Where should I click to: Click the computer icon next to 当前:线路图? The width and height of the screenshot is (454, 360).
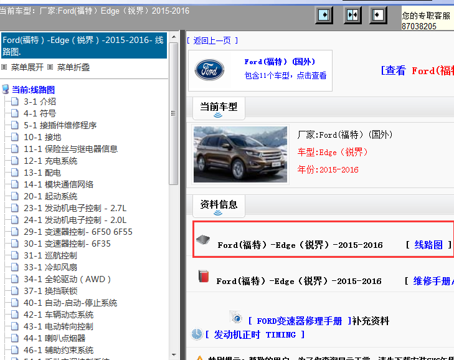pos(5,89)
